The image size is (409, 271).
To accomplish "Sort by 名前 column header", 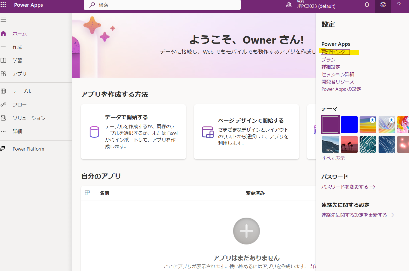I will [105, 193].
